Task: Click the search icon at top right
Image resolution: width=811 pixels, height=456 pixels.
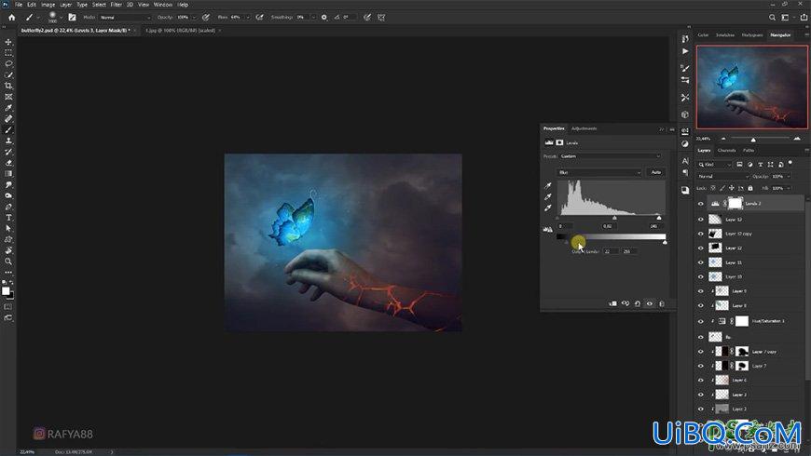Action: 772,17
